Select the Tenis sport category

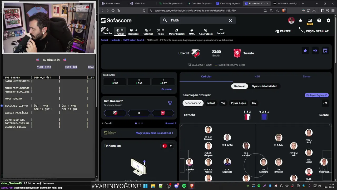tap(161, 32)
